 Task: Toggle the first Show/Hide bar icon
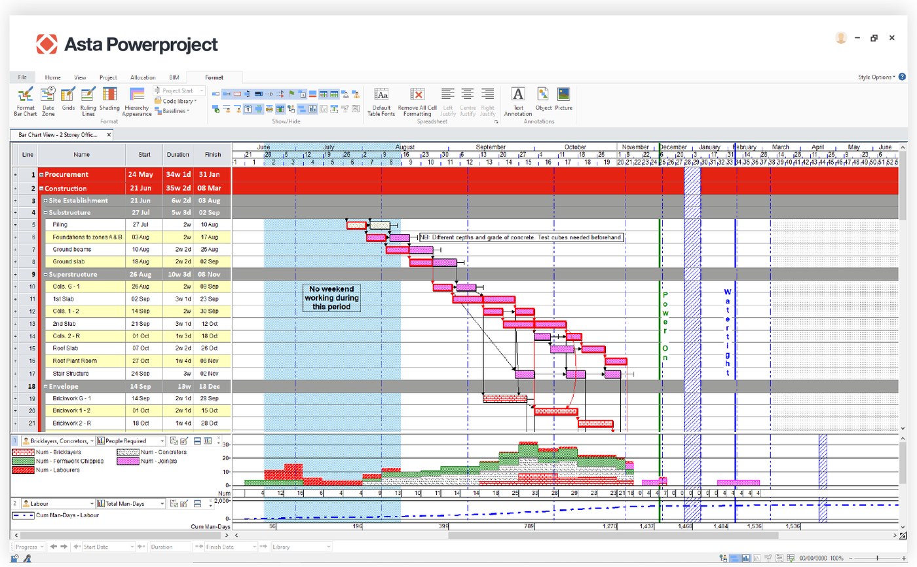(215, 94)
